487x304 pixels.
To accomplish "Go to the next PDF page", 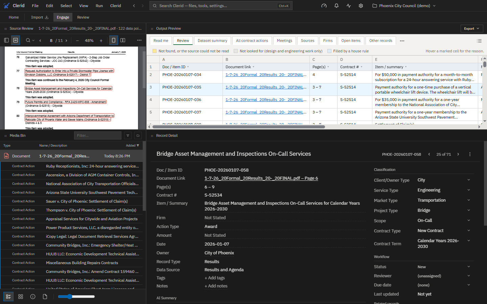I will pos(66,41).
